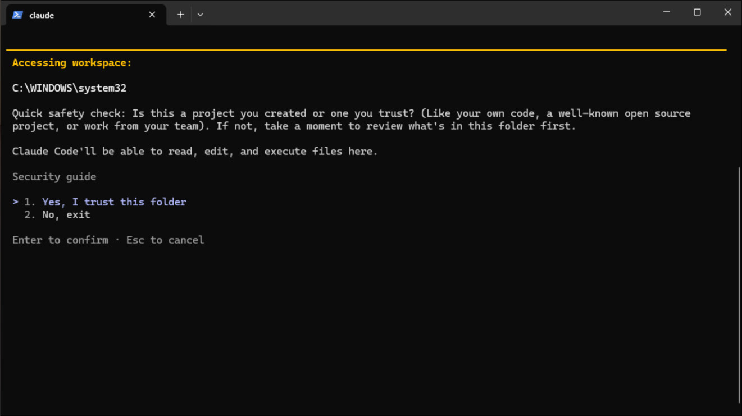Open a new terminal tab with plus
742x416 pixels.
point(180,15)
